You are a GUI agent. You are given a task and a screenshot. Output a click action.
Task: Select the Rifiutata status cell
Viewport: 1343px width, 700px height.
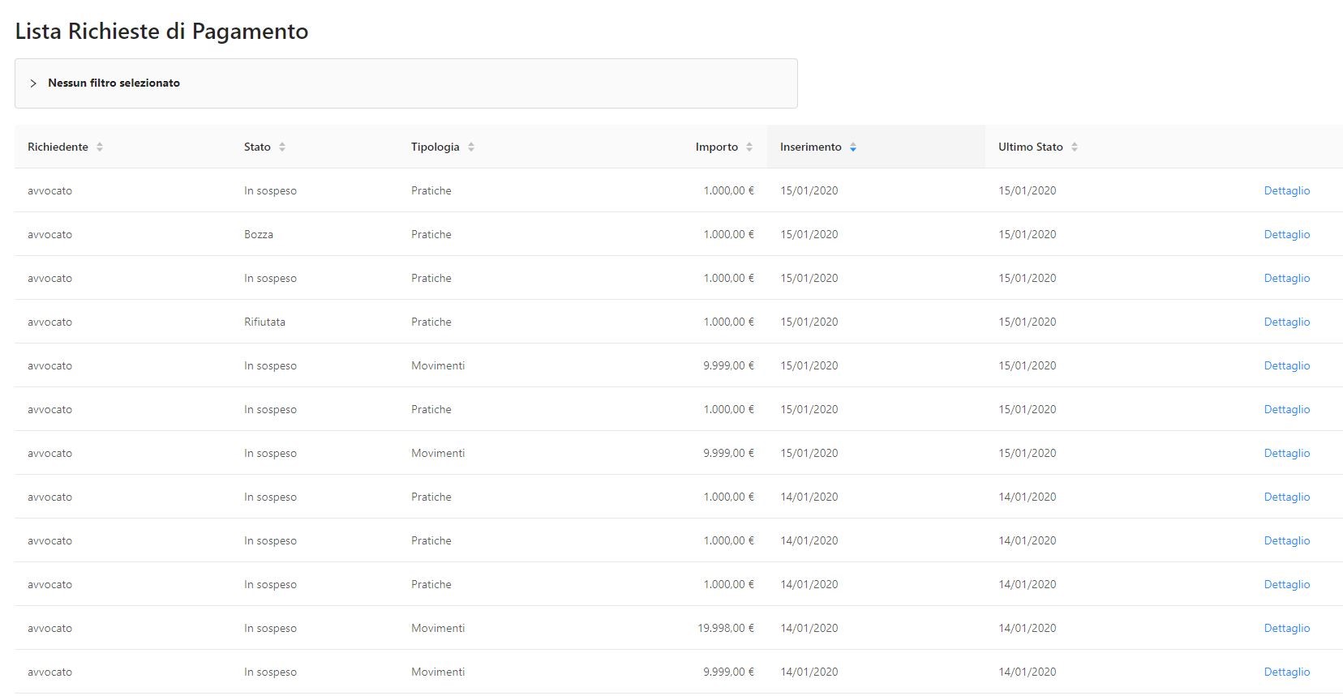coord(264,322)
